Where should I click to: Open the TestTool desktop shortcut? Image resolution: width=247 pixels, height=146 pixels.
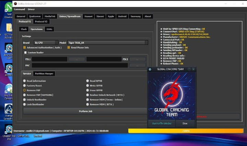[38, 136]
